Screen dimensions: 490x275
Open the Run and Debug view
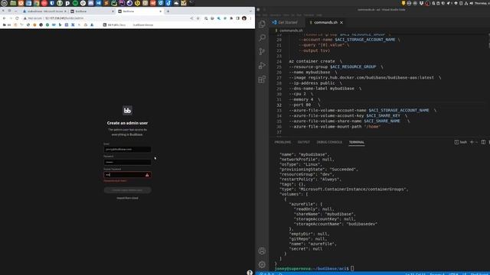tap(262, 65)
